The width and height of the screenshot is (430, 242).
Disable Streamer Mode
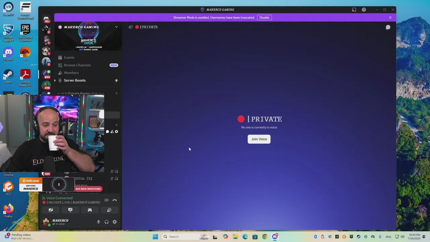coord(264,17)
